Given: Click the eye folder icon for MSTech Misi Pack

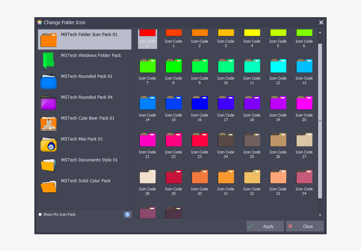Looking at the screenshot, I should click(48, 144).
